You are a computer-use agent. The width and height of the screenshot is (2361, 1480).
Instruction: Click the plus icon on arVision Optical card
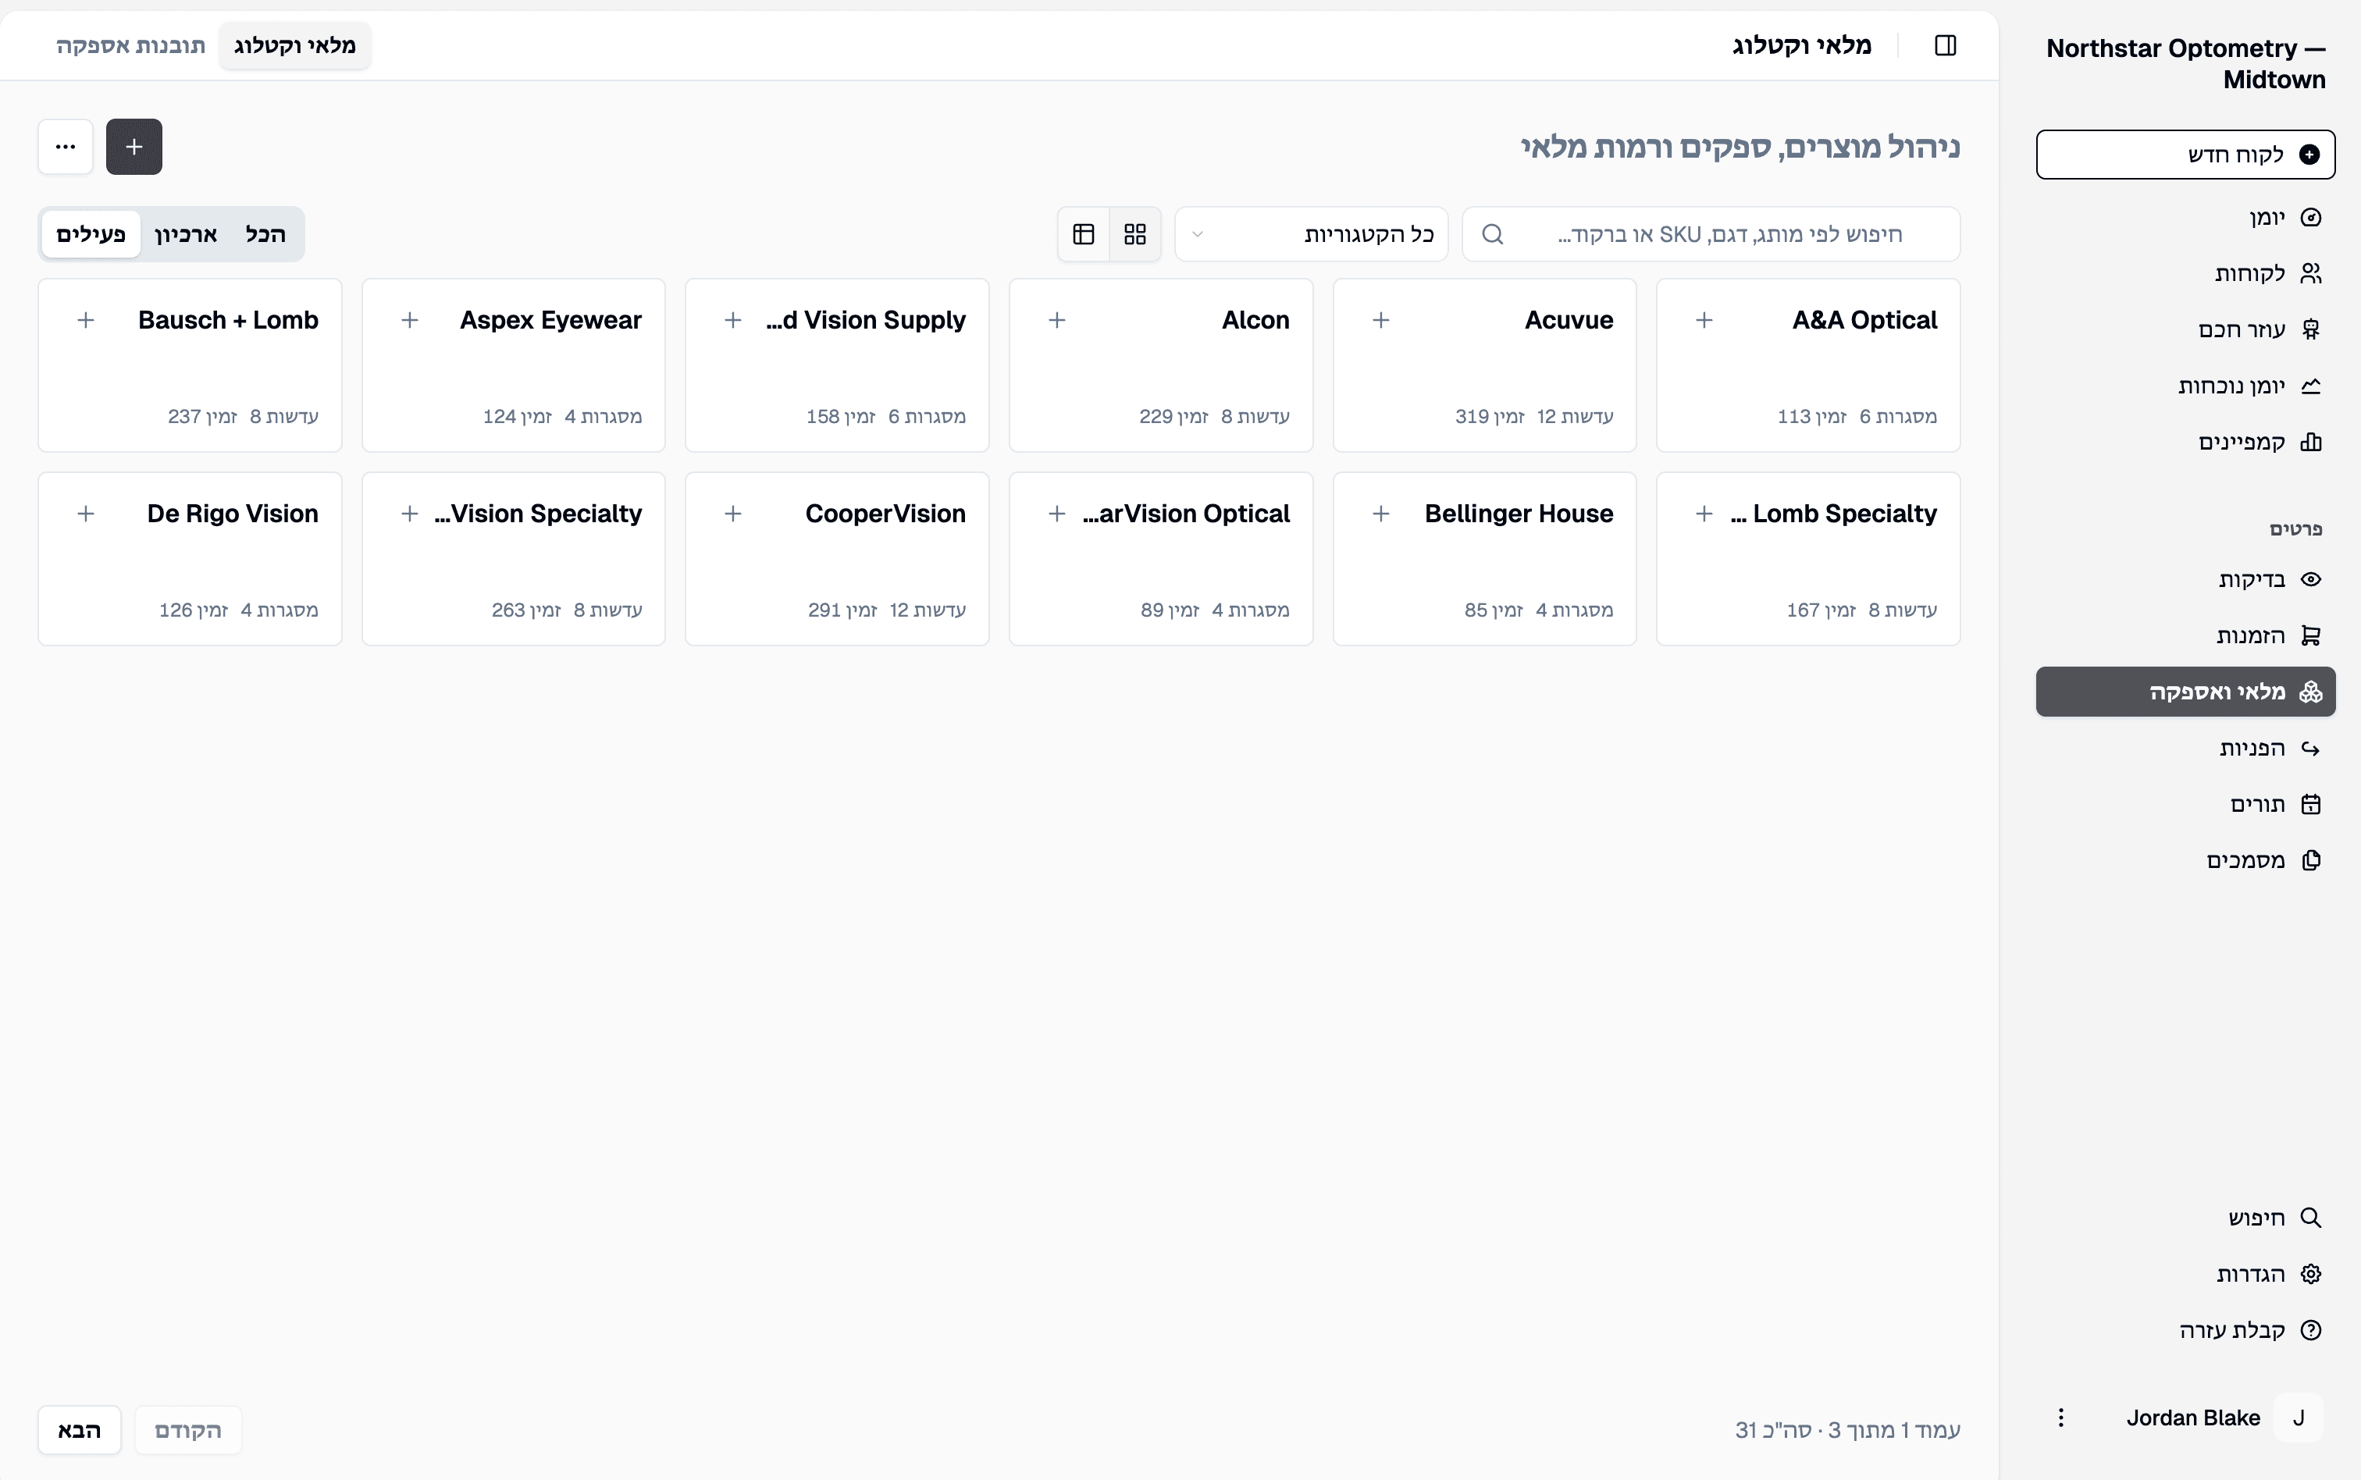pyautogui.click(x=1057, y=514)
